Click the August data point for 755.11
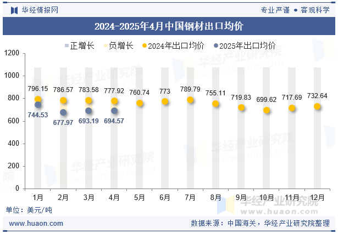Image resolution: width=338 pixels, height=234 pixels. (215, 104)
